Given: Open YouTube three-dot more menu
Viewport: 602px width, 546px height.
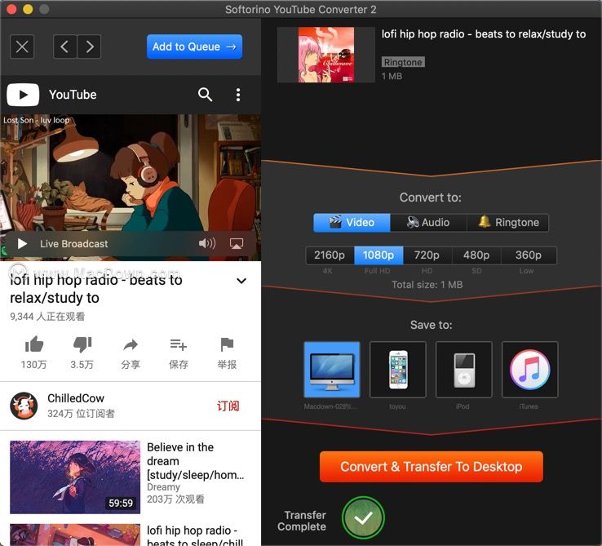Looking at the screenshot, I should [238, 95].
